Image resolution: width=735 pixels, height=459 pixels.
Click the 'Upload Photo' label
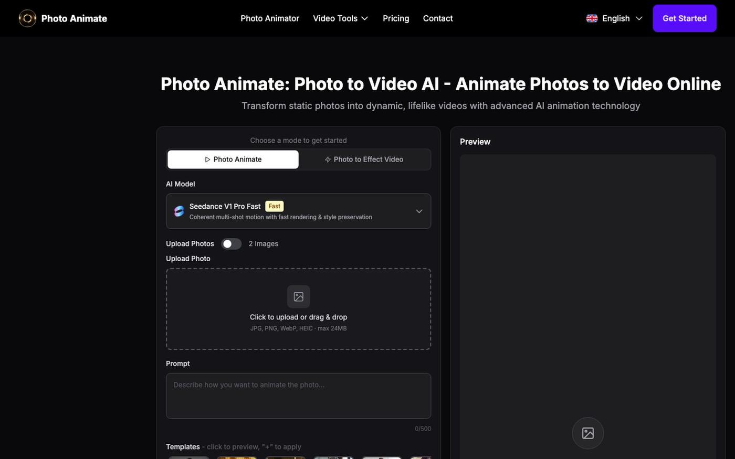tap(188, 259)
